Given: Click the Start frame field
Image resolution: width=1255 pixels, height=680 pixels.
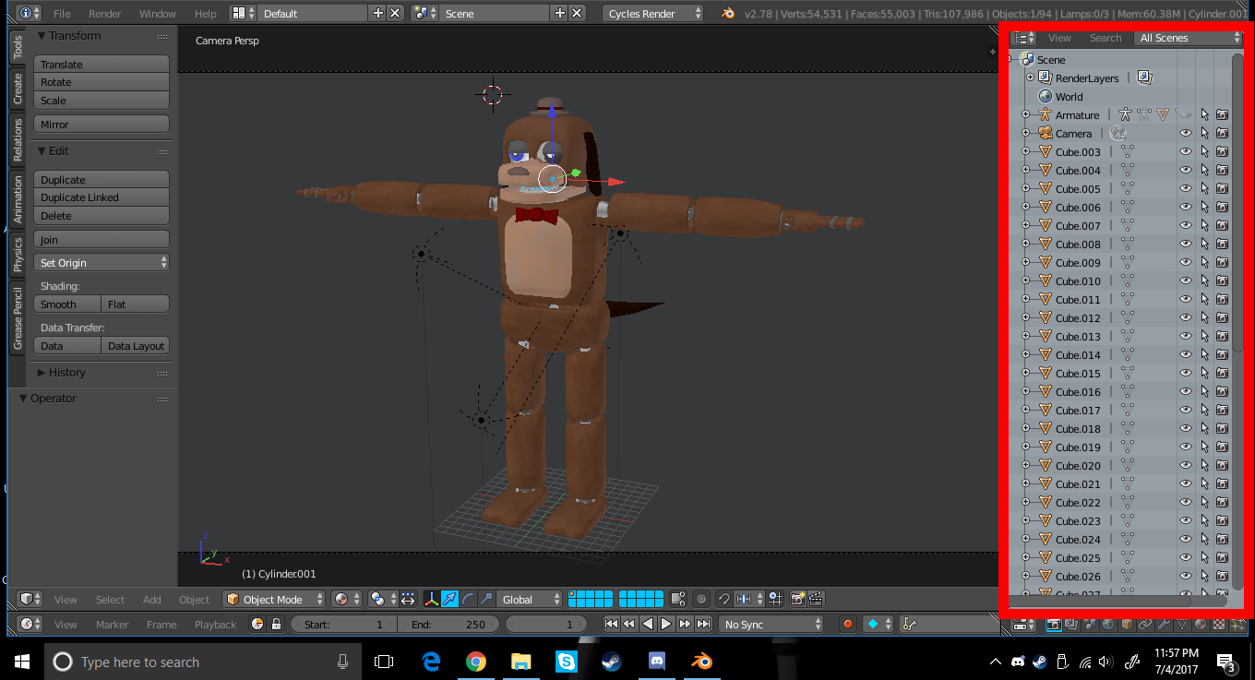Looking at the screenshot, I should point(343,624).
